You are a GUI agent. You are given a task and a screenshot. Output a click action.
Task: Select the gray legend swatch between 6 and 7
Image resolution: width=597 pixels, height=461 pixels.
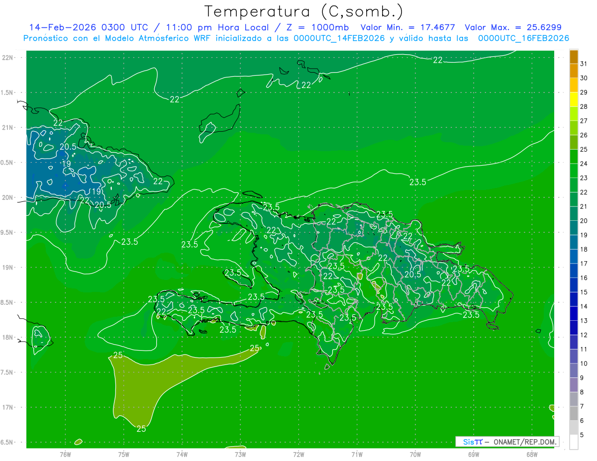pos(574,414)
